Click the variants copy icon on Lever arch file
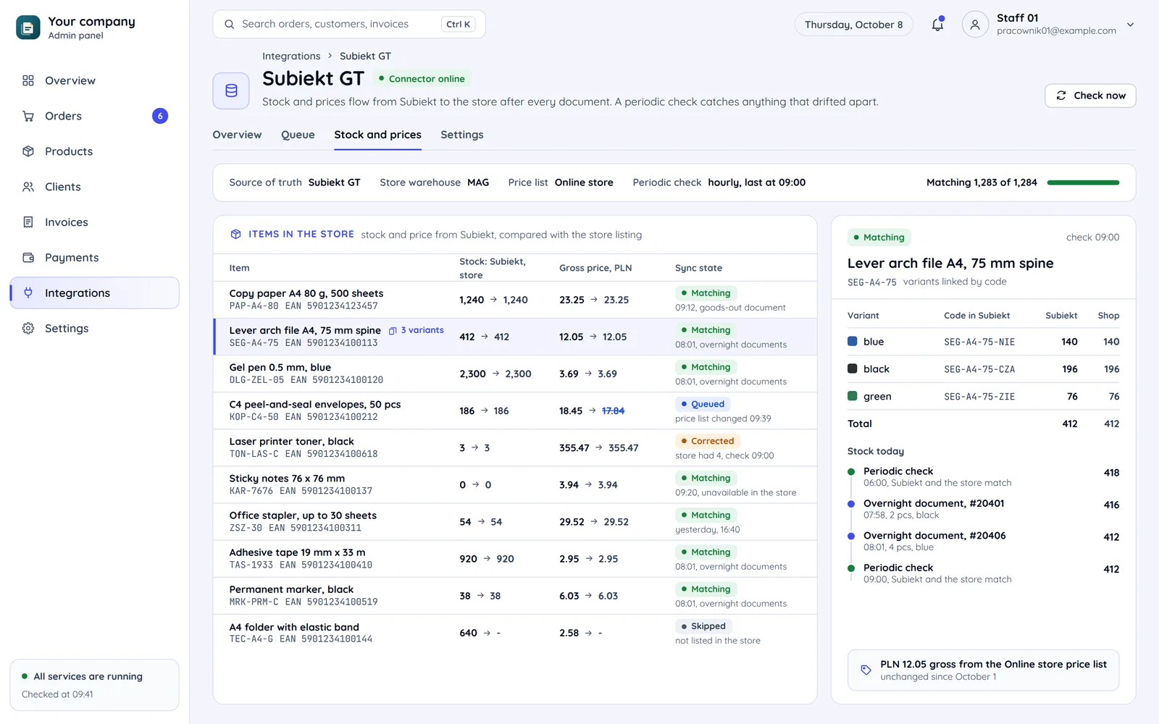 coord(393,331)
